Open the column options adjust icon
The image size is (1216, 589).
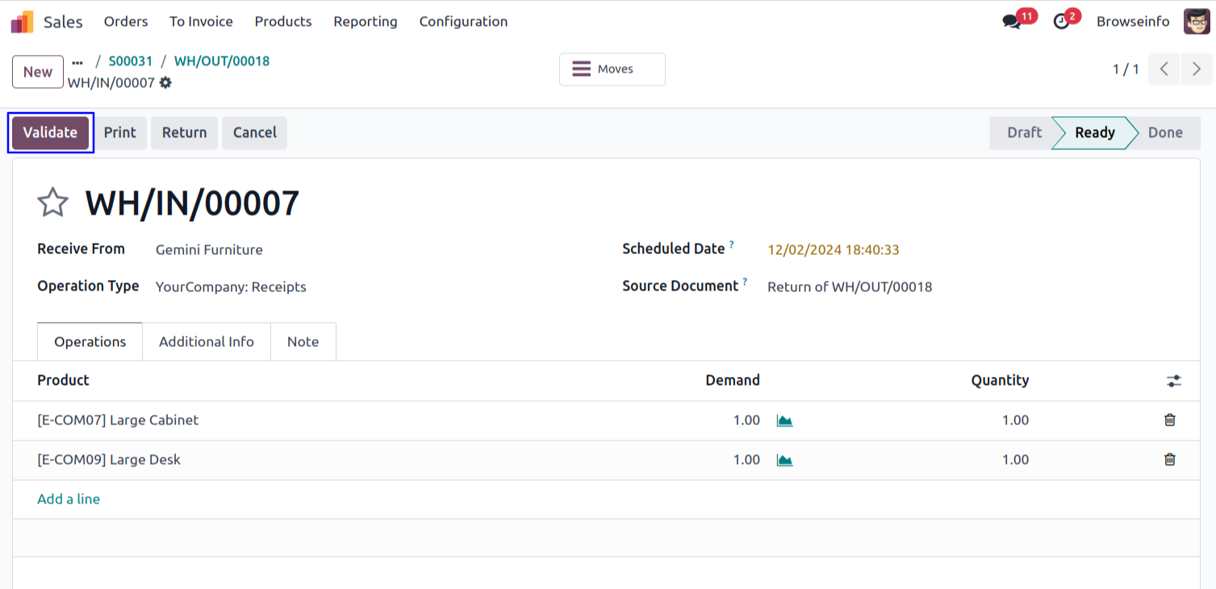[x=1173, y=381]
